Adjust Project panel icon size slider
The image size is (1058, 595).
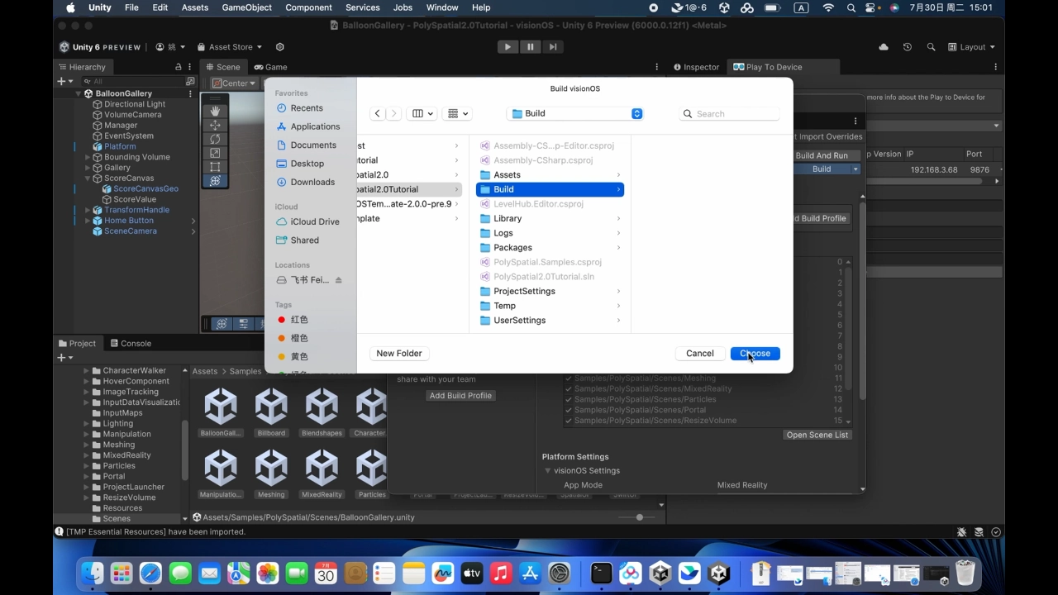[x=640, y=517]
